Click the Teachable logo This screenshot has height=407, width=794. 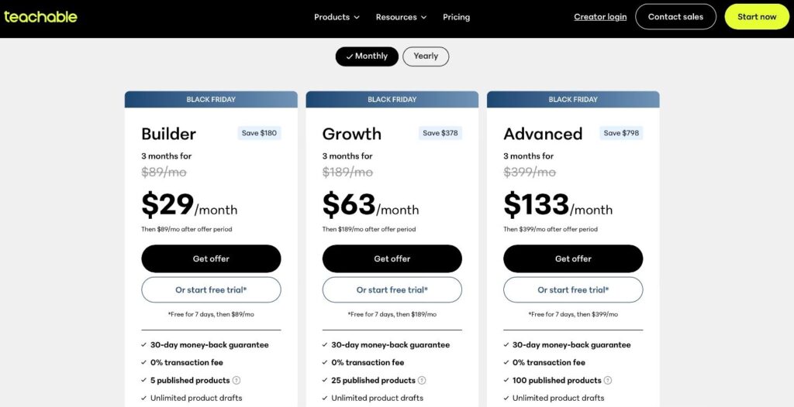point(40,17)
